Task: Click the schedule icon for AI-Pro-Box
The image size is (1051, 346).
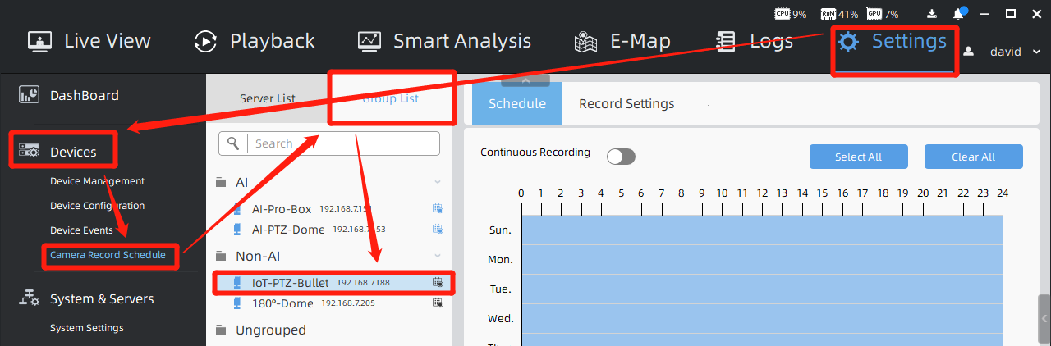Action: tap(438, 208)
